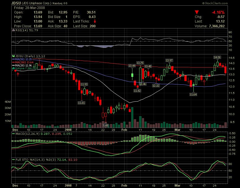This screenshot has width=240, height=188.
Task: Click the 10M volume axis label
Action: point(8,121)
